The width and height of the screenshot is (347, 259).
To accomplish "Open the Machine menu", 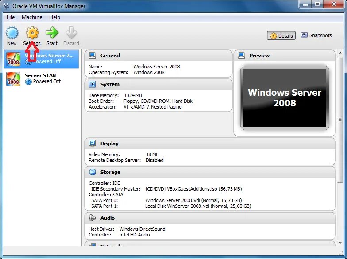I will [x=32, y=17].
